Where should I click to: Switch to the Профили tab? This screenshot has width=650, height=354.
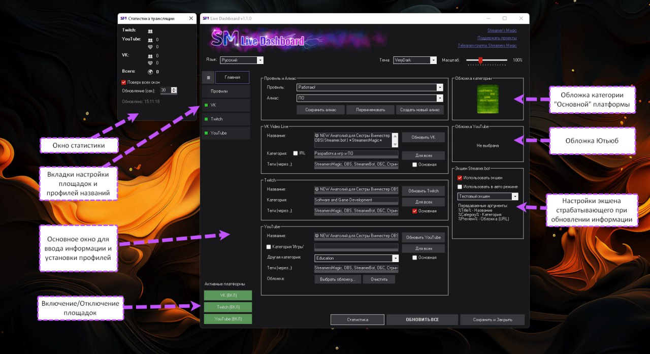coord(226,91)
